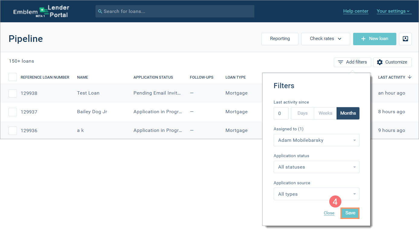Viewport: 419px width, 231px height.
Task: Sort by Loan Type column header
Action: tap(236, 77)
